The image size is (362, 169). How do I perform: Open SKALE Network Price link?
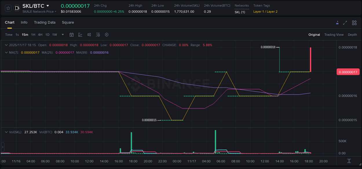(39, 12)
